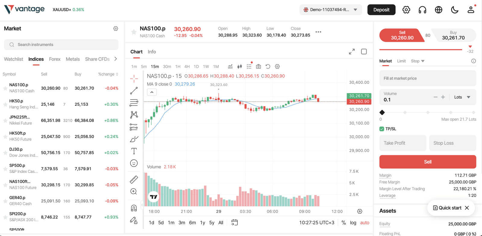Open the emoji icons tool
The height and width of the screenshot is (236, 482).
coord(134,163)
